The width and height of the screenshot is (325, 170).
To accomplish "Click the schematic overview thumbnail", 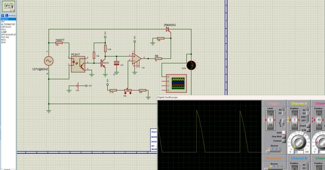I will pyautogui.click(x=8, y=6).
